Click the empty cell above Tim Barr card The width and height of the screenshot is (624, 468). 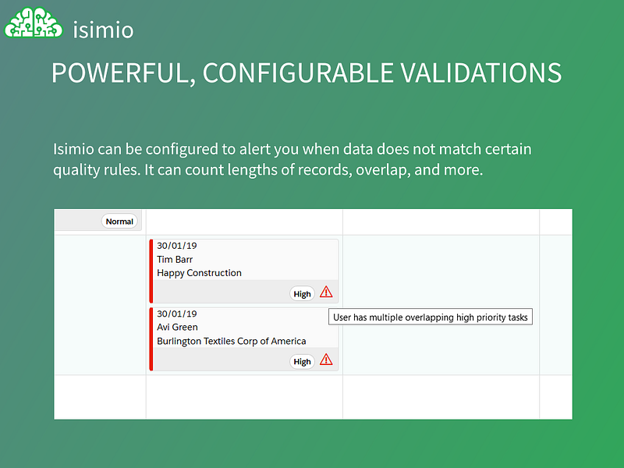[244, 222]
